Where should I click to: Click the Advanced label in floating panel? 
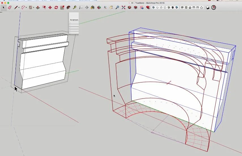tap(74, 20)
